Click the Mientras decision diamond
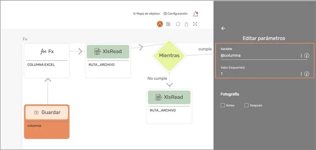This screenshot has width=316, height=150. (x=169, y=56)
